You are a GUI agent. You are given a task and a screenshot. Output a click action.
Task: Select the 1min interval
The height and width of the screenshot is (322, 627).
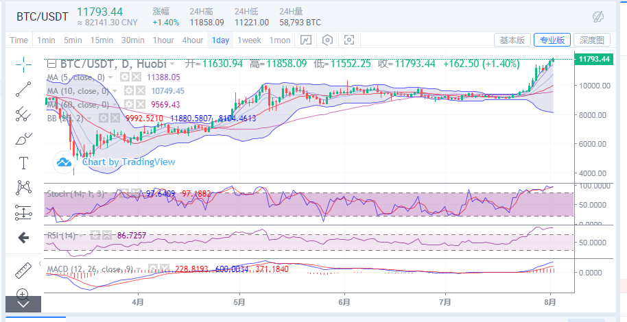[x=46, y=40]
